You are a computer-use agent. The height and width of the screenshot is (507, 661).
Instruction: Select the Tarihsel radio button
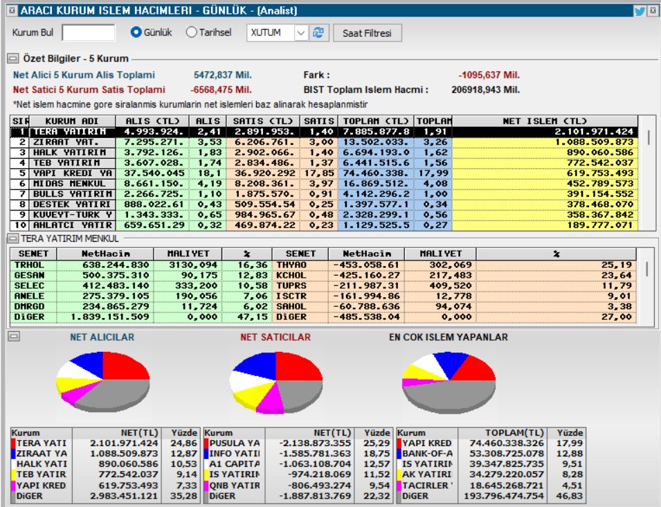[x=191, y=32]
